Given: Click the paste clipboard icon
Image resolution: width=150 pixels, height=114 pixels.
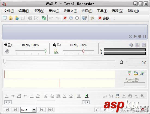Looking at the screenshot, I should click(58, 96).
